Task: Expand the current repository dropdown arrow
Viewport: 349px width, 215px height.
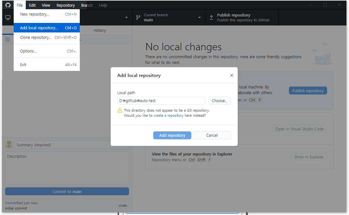Action: 127,17
